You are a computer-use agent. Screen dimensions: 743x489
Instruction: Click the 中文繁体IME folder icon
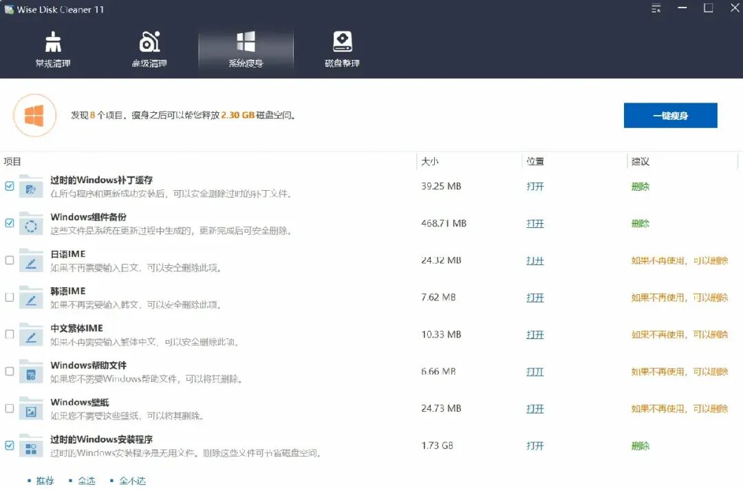(31, 334)
